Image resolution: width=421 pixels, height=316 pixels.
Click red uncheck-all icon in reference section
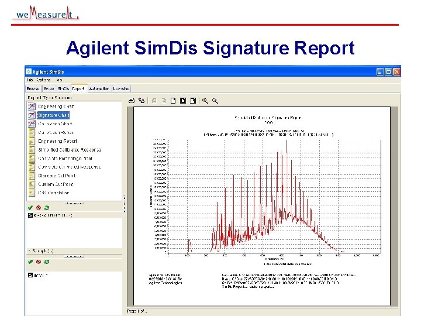pyautogui.click(x=39, y=208)
